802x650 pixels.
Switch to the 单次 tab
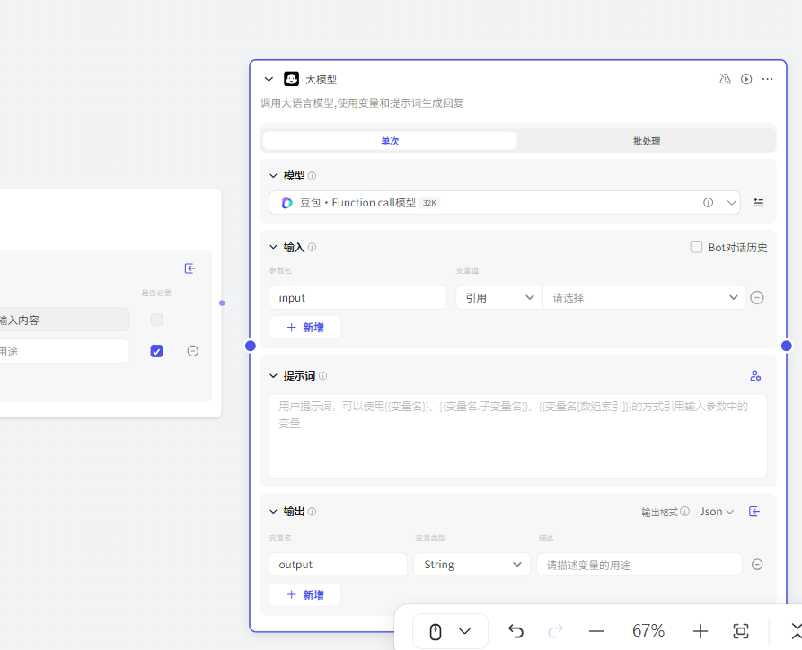[390, 141]
